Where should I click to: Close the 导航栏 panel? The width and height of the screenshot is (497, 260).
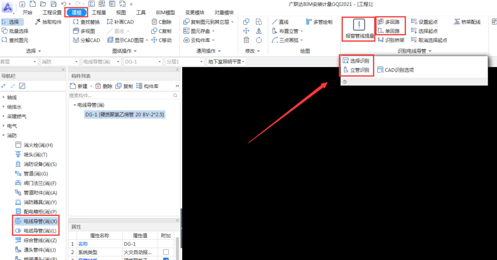pos(63,70)
